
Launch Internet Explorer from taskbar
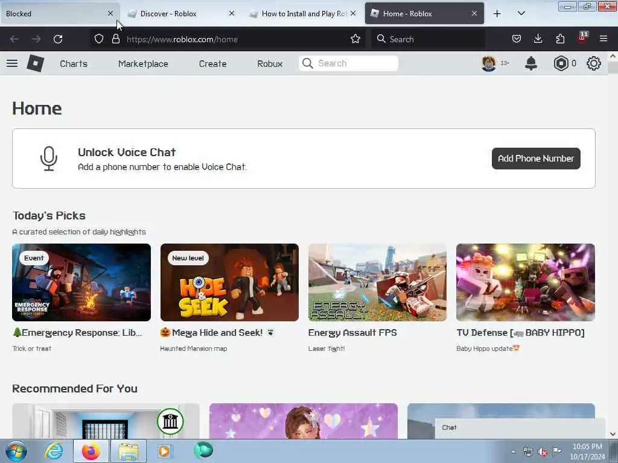pos(54,451)
